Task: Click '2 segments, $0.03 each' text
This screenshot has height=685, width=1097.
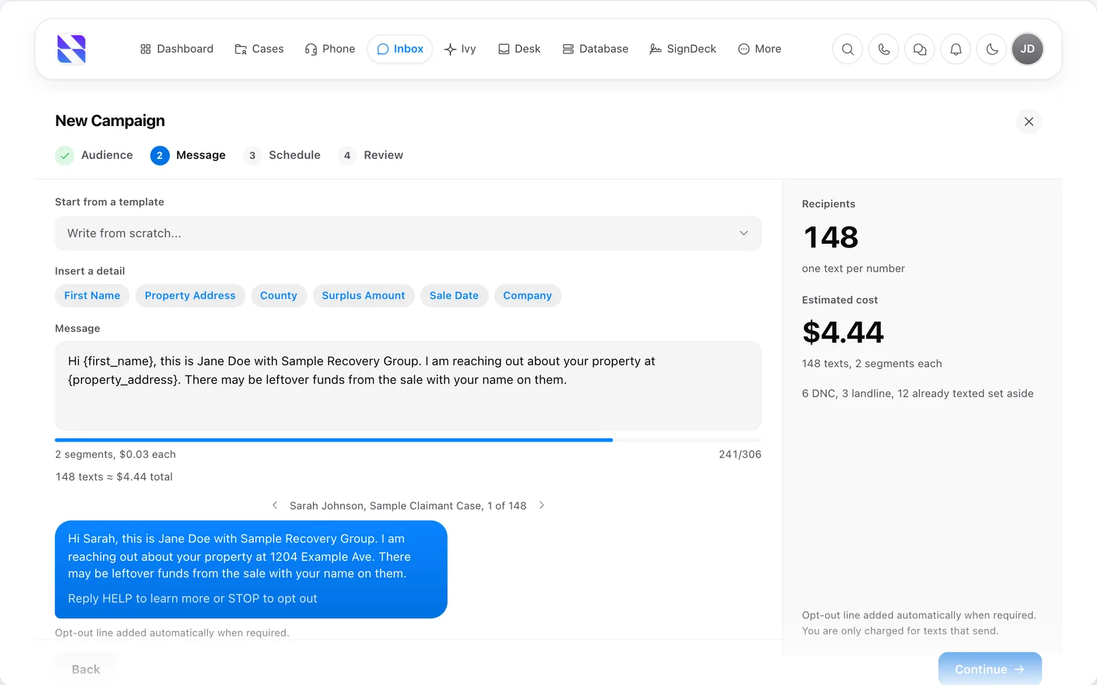Action: (x=115, y=455)
